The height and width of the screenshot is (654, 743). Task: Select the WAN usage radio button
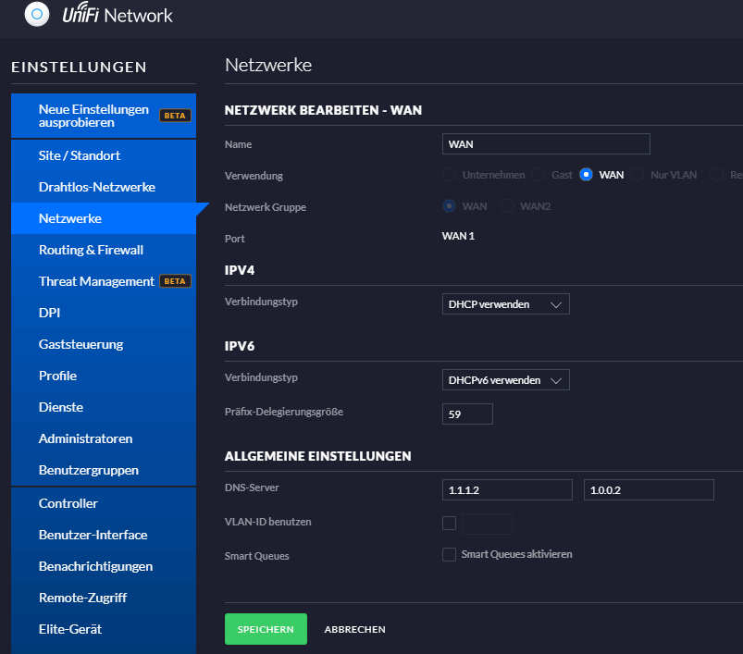(x=586, y=175)
